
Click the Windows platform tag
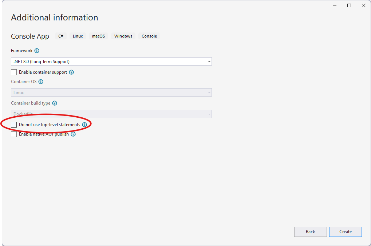(123, 36)
